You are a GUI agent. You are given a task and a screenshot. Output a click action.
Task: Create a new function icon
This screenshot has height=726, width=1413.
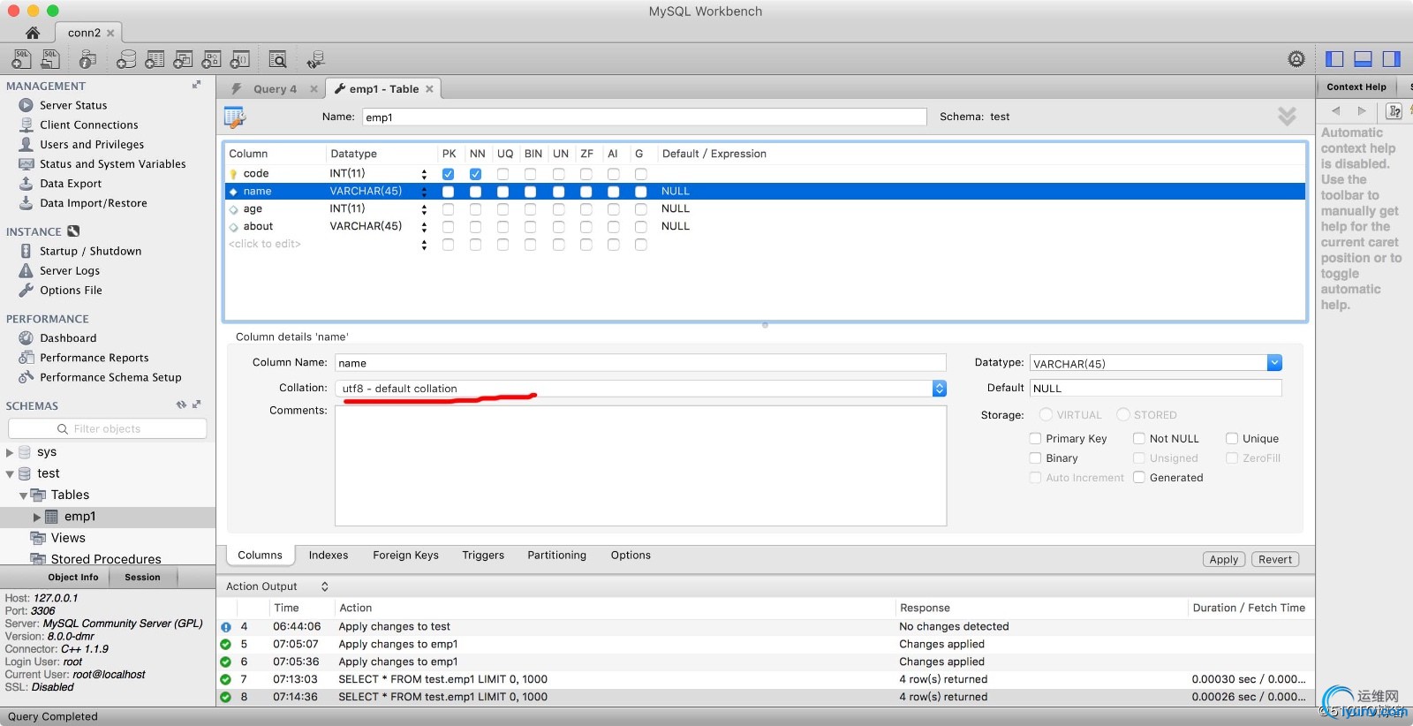pyautogui.click(x=239, y=59)
